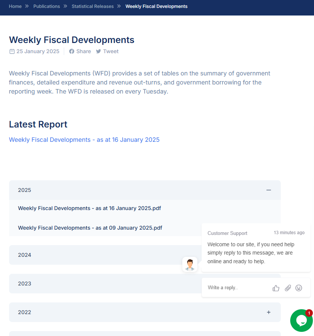Click the chevron after Publications breadcrumb
Screen dimensions: 314x336
click(x=65, y=6)
